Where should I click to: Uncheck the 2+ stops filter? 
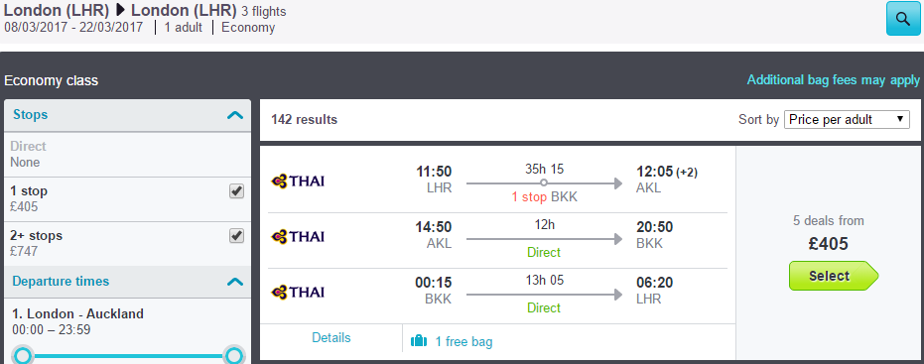click(x=236, y=236)
